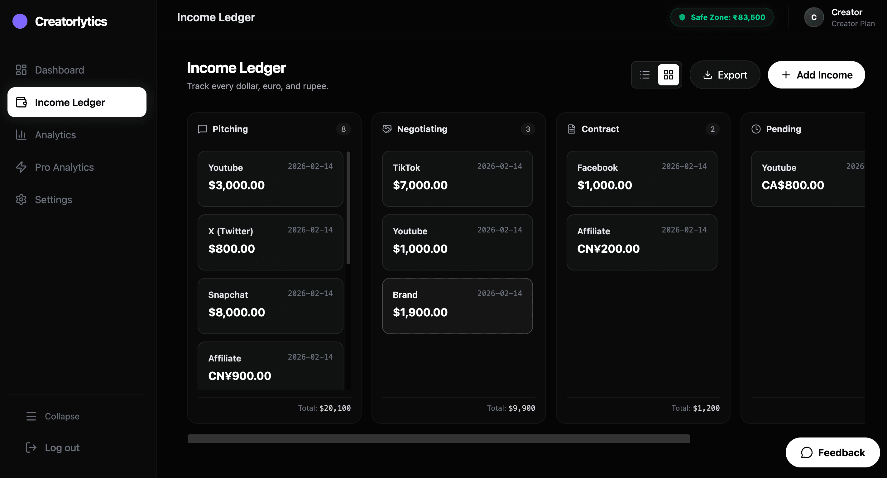Collapse the navigation sidebar

[53, 416]
